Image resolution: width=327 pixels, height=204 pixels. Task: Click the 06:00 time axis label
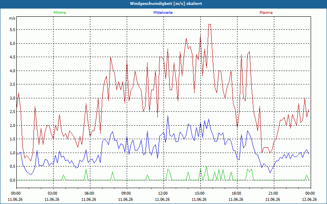90,193
